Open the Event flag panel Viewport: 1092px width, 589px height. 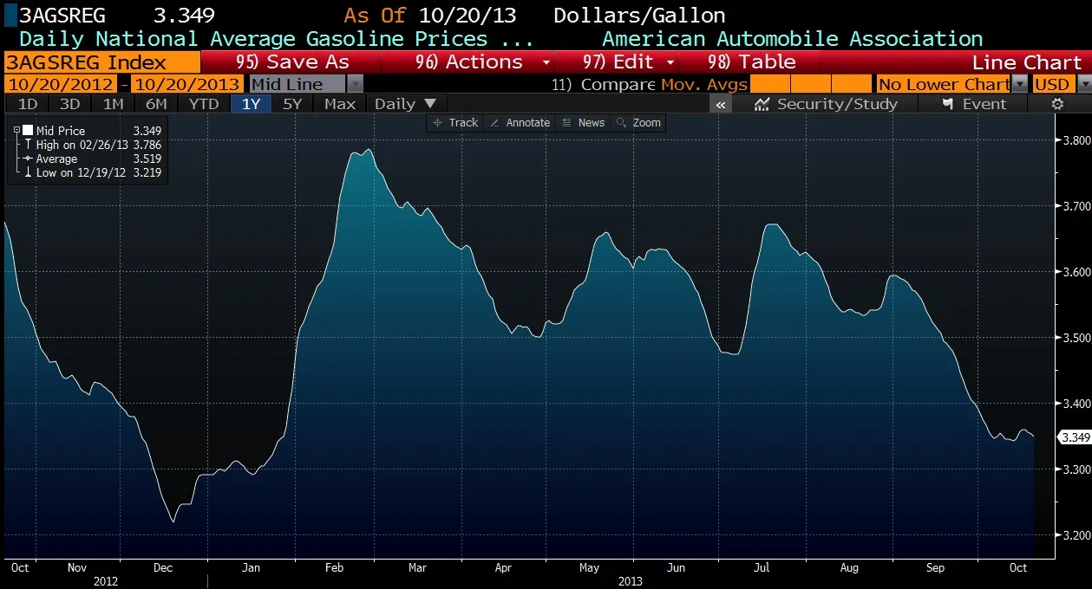click(974, 104)
